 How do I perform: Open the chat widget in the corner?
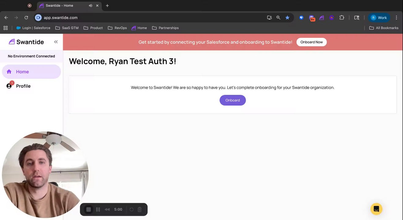pos(376,209)
